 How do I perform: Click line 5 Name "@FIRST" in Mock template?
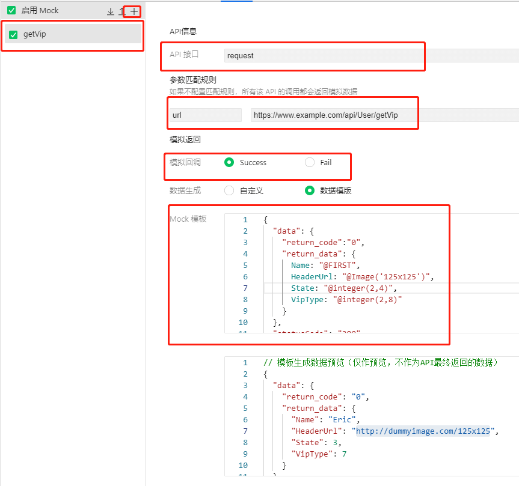[x=325, y=266]
